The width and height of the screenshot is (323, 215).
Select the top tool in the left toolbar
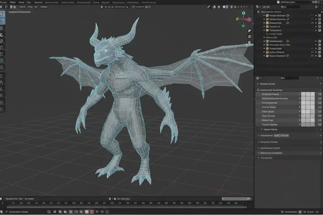(x=3, y=13)
